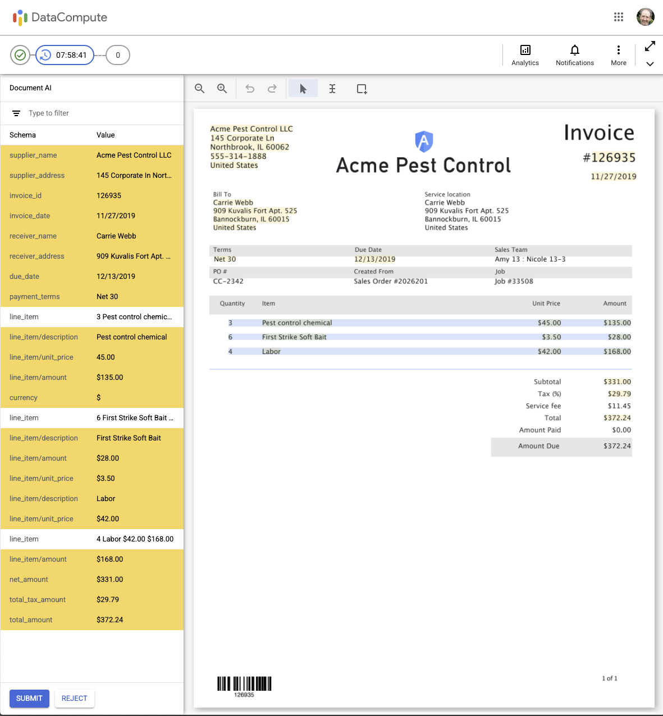Submit the labeled document

click(29, 699)
